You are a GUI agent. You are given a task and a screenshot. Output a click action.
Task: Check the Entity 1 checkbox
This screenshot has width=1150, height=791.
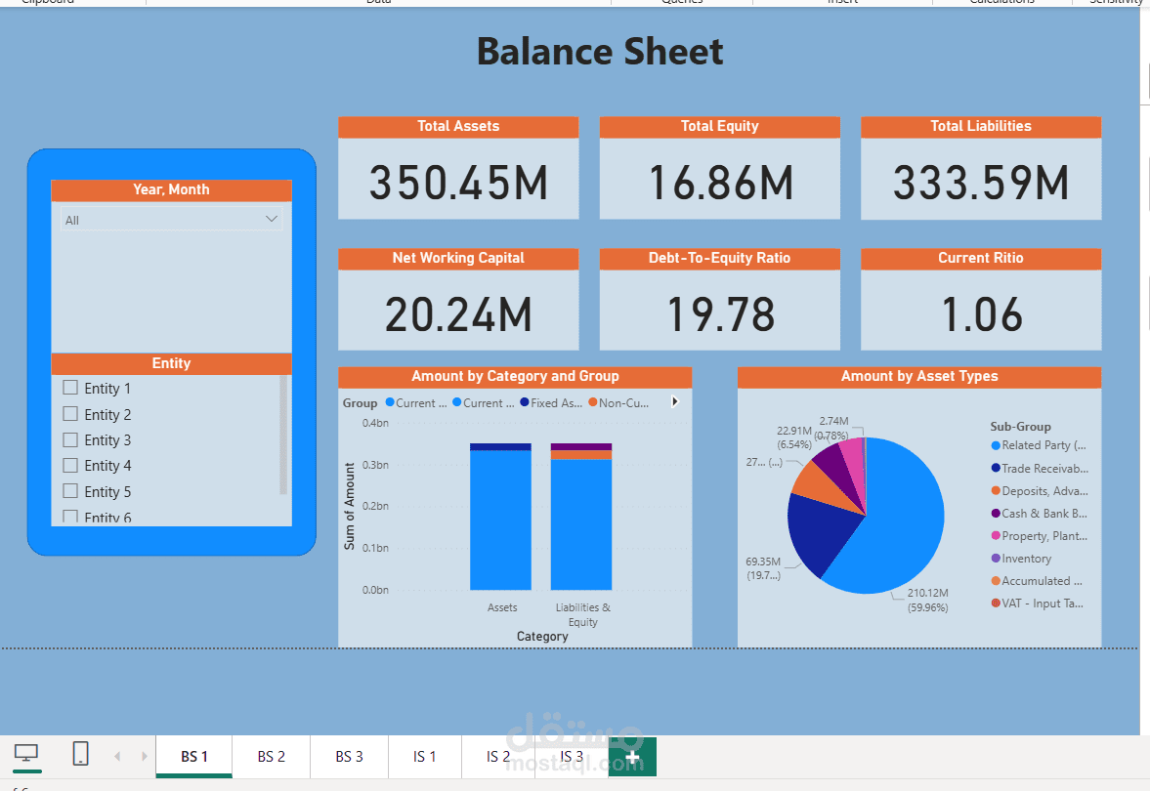tap(70, 388)
